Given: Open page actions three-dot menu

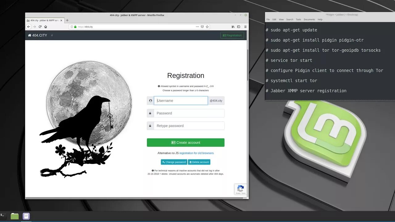Looking at the screenshot, I should [x=197, y=27].
